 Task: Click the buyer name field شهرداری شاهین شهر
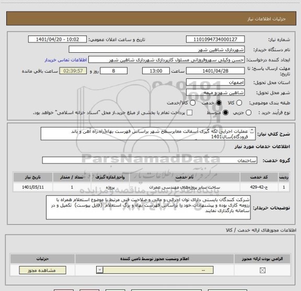point(157,50)
